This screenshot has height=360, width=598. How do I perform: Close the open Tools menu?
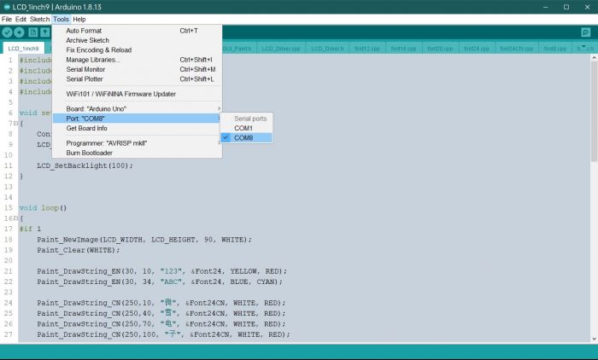pos(61,19)
